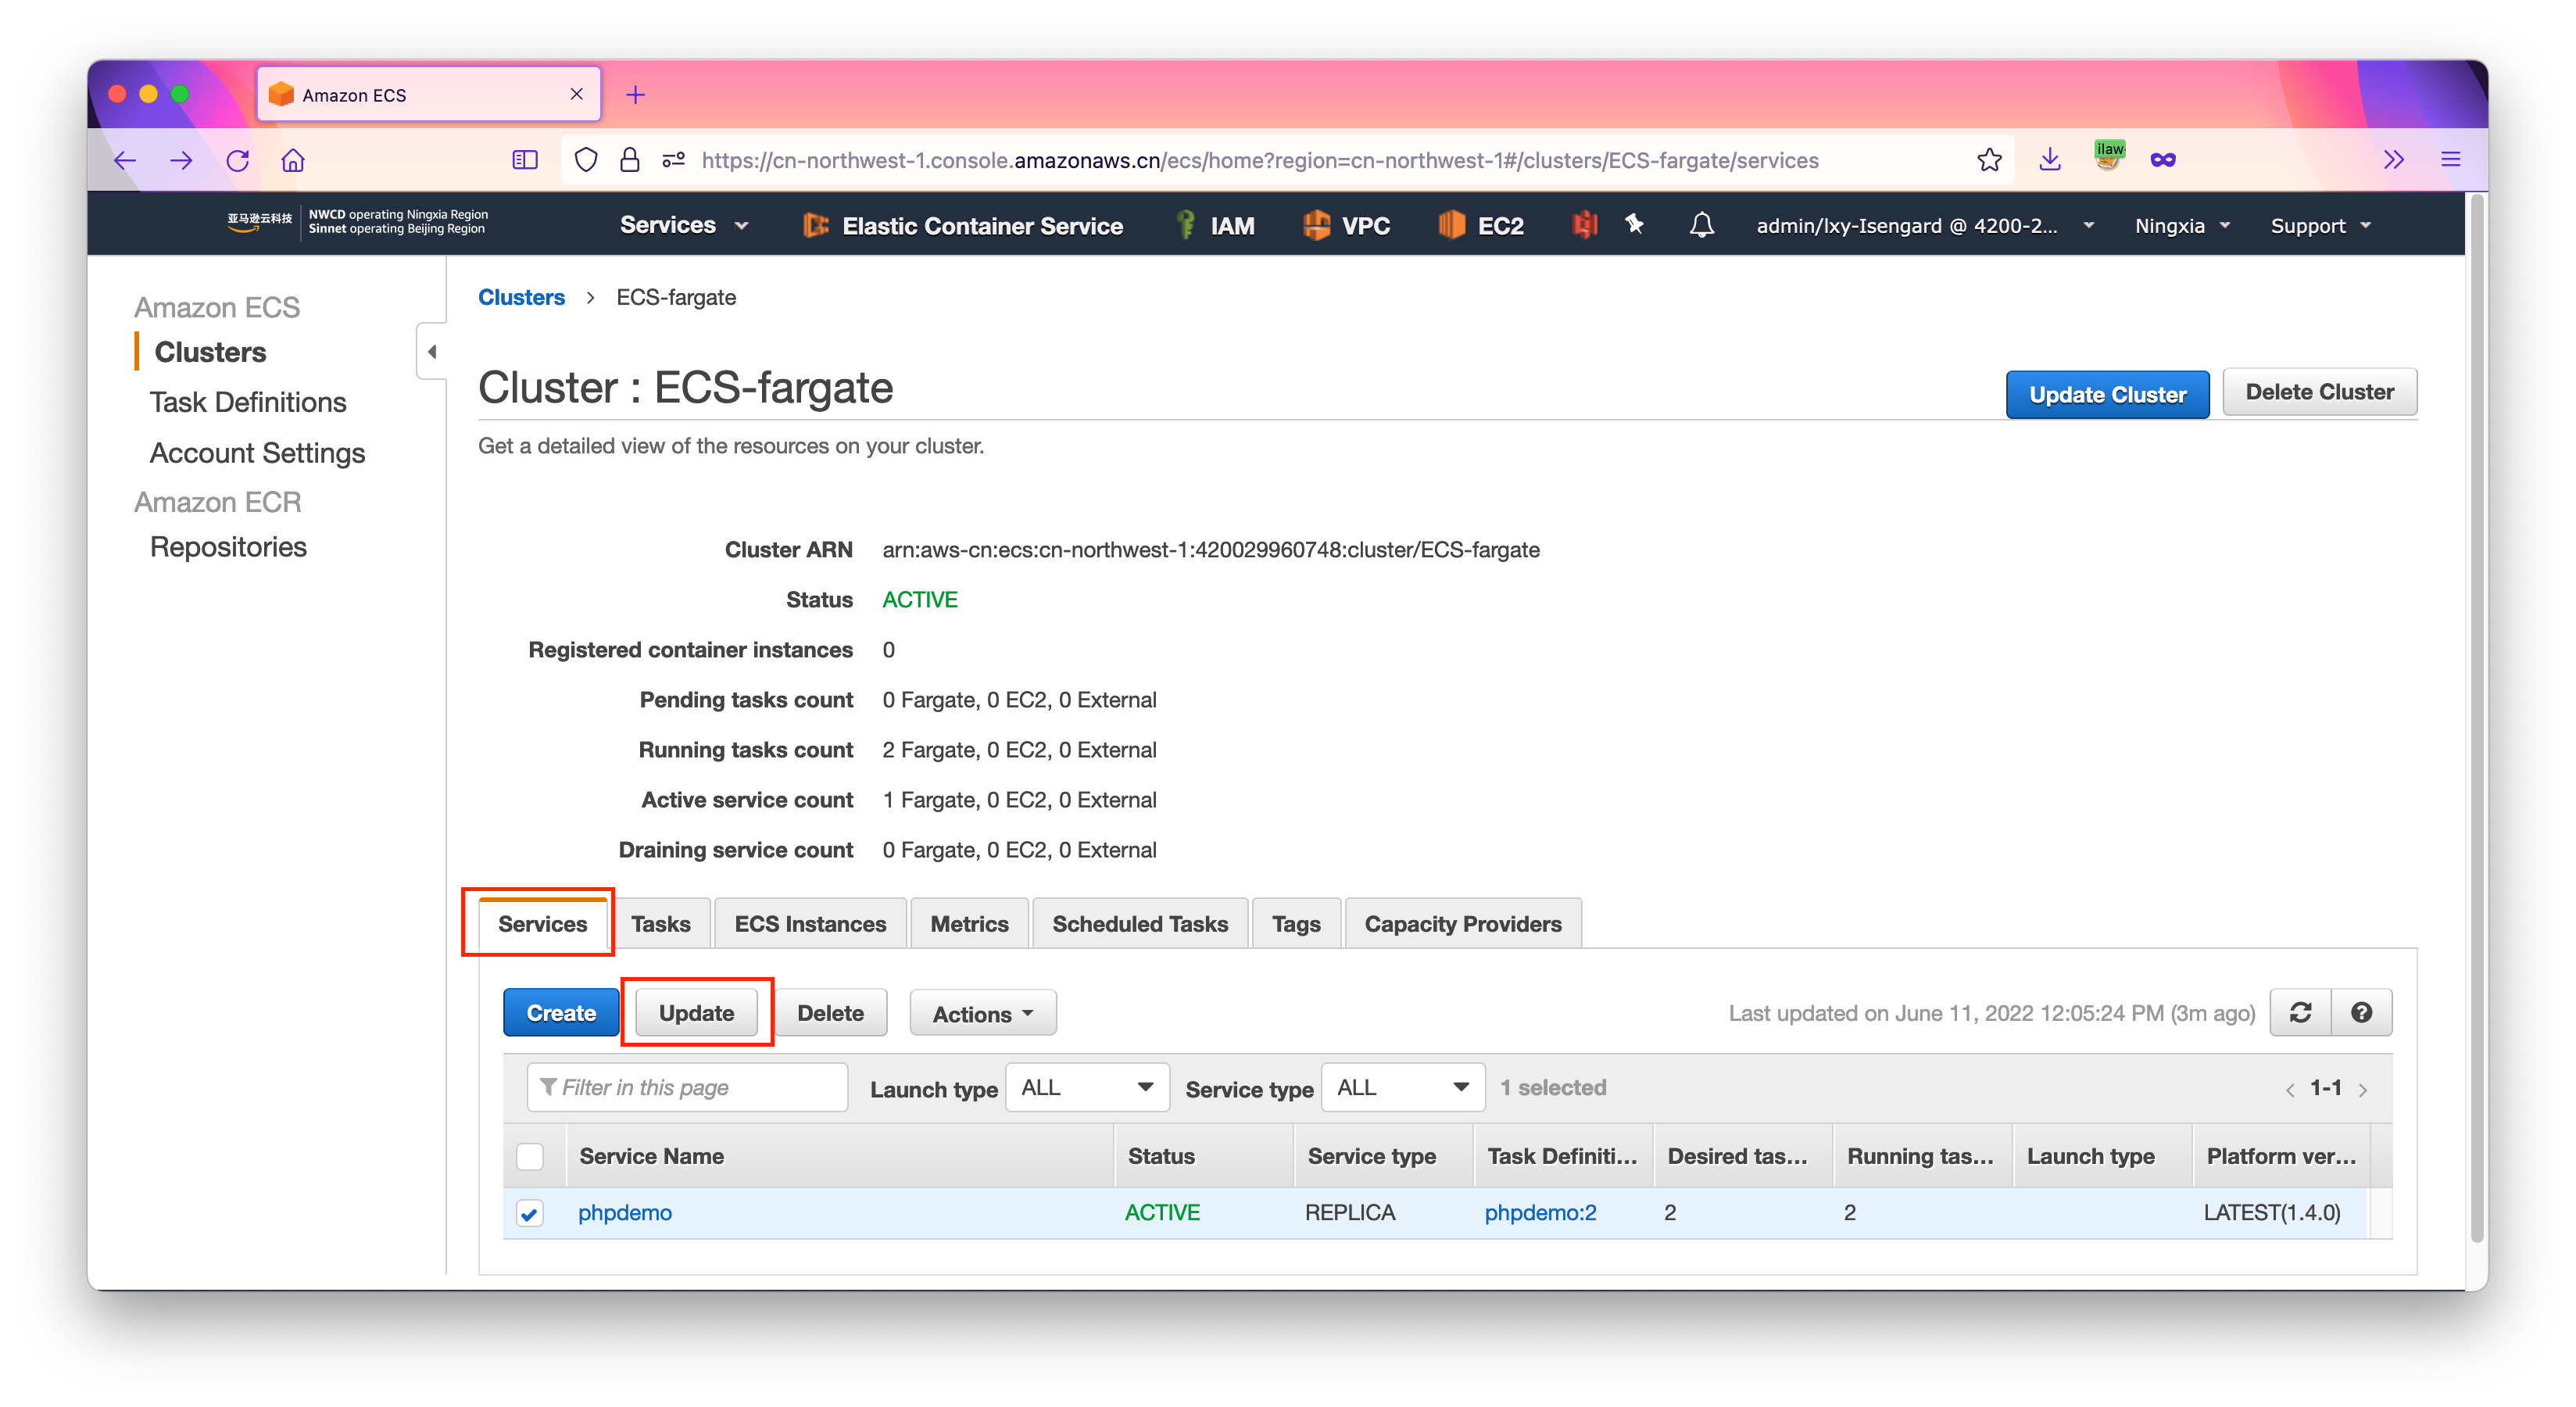The width and height of the screenshot is (2576, 1407).
Task: Select the Services tab
Action: pos(542,923)
